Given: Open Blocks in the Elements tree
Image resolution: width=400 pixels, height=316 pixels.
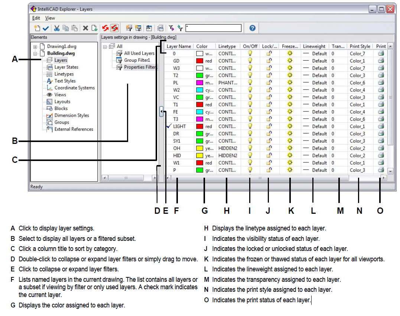Looking at the screenshot, I should (61, 109).
